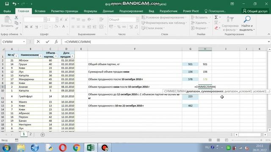The width and height of the screenshot is (271, 152).
Task: Switch to the Формулы tab
Action: [x=90, y=11]
